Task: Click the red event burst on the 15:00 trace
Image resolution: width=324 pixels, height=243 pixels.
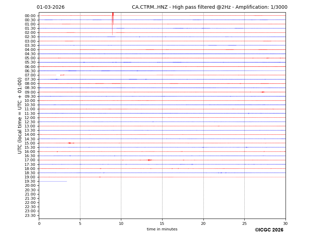Action: tap(70, 143)
